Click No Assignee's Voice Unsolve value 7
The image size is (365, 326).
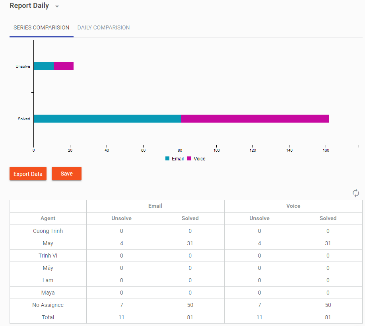[260, 305]
